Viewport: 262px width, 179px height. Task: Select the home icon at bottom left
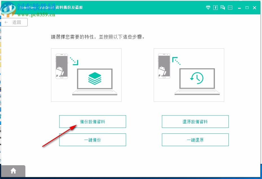13,171
